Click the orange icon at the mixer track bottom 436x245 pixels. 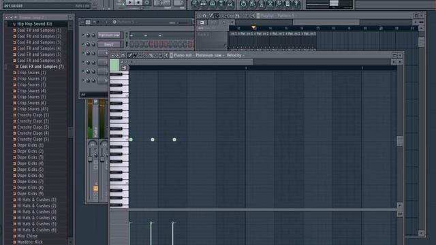pos(95,189)
